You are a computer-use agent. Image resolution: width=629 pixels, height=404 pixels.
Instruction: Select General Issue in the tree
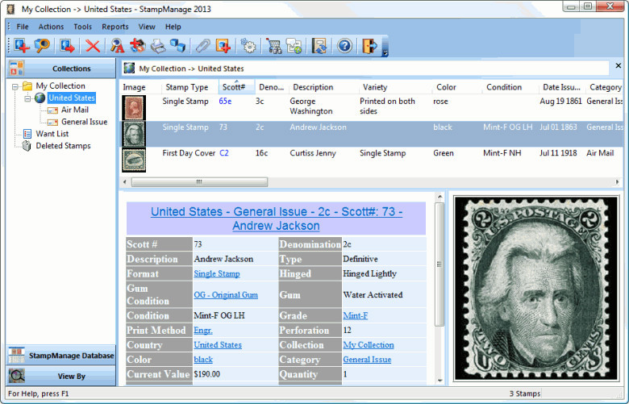pos(84,122)
